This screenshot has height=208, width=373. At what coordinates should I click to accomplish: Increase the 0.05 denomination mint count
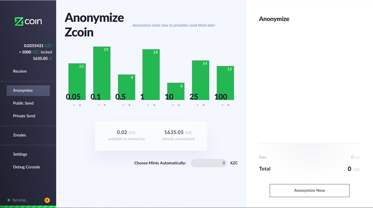tap(80, 105)
